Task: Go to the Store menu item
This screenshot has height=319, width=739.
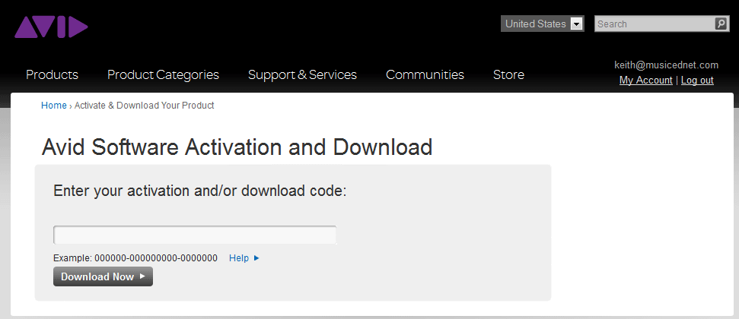Action: (x=508, y=74)
